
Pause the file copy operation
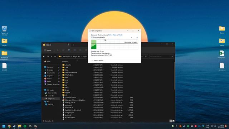click(x=131, y=38)
